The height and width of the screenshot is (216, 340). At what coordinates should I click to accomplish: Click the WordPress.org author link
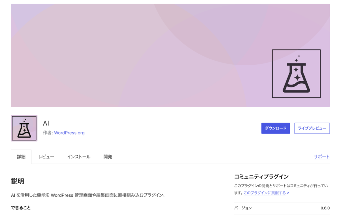[69, 133]
